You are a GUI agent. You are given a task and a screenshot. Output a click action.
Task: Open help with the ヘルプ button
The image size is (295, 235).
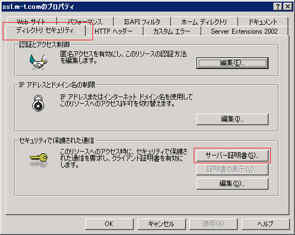pos(265,224)
